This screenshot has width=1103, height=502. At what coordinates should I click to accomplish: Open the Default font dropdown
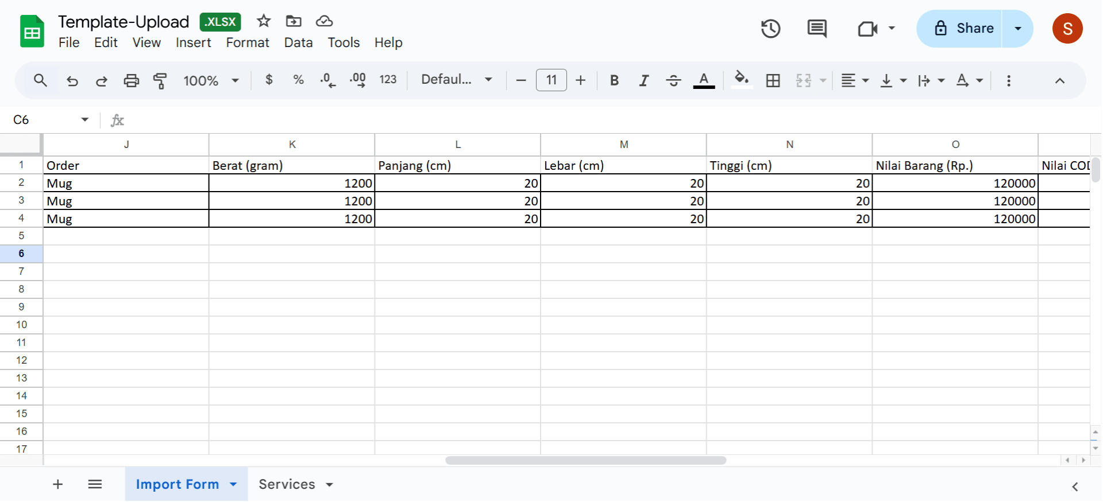pos(456,80)
